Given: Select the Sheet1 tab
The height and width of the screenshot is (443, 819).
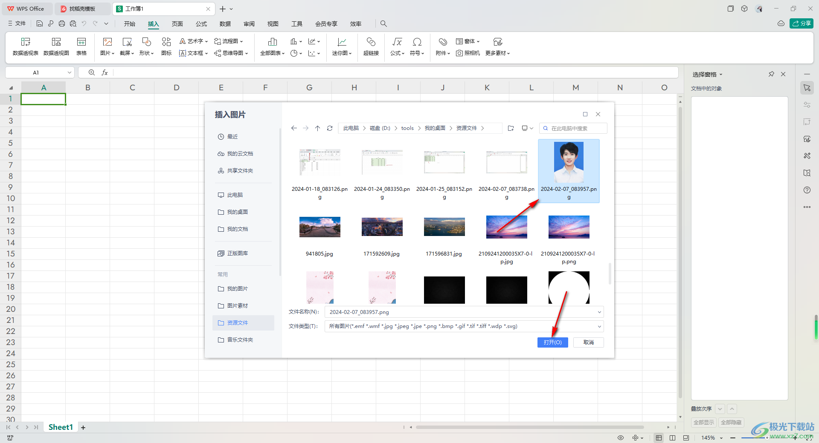Looking at the screenshot, I should pos(61,427).
